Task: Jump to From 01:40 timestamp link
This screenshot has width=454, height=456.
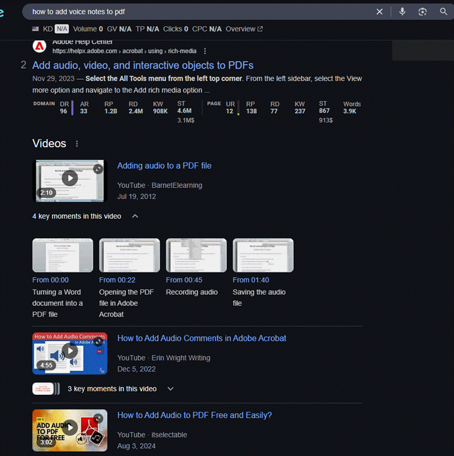Action: [251, 280]
